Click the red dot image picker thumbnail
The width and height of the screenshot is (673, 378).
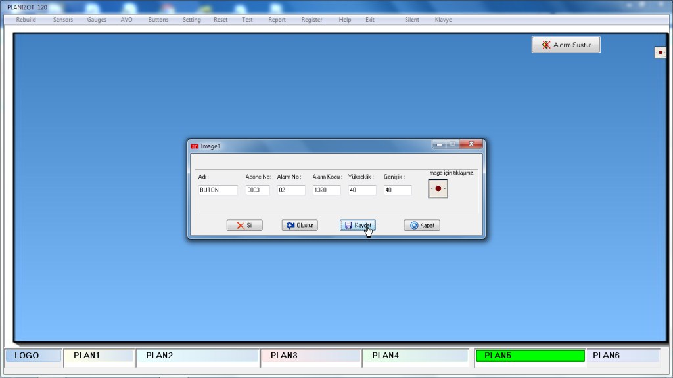pyautogui.click(x=438, y=188)
